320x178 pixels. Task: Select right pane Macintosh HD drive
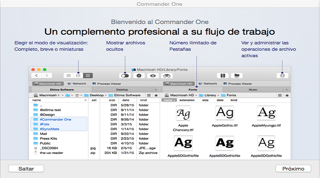click(x=179, y=84)
